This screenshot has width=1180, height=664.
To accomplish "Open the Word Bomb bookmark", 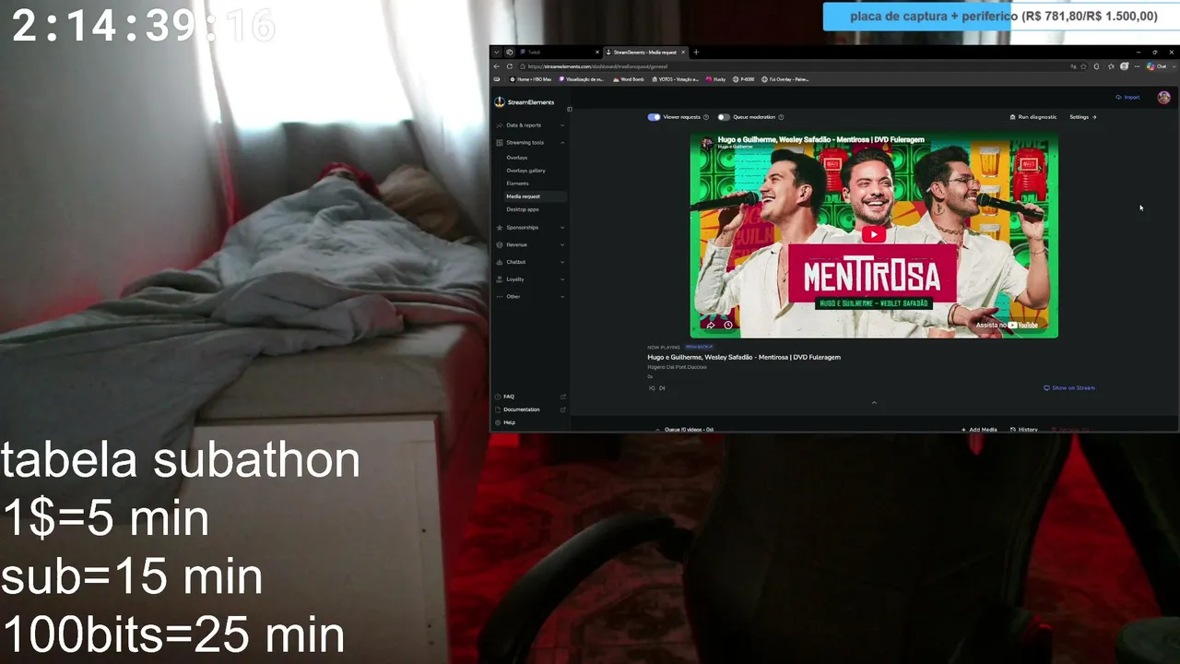I will (628, 79).
